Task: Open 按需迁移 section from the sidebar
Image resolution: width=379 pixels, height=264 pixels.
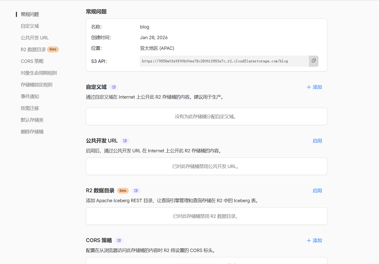Action: [x=30, y=108]
